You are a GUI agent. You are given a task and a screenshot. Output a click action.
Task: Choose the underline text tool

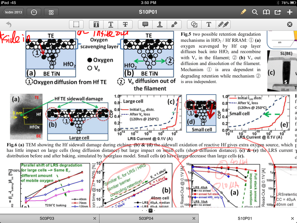coord(111,25)
